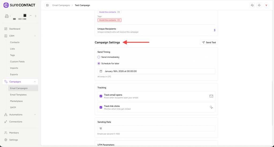Open Marketplace page
The height and width of the screenshot is (147, 274).
(x=16, y=101)
